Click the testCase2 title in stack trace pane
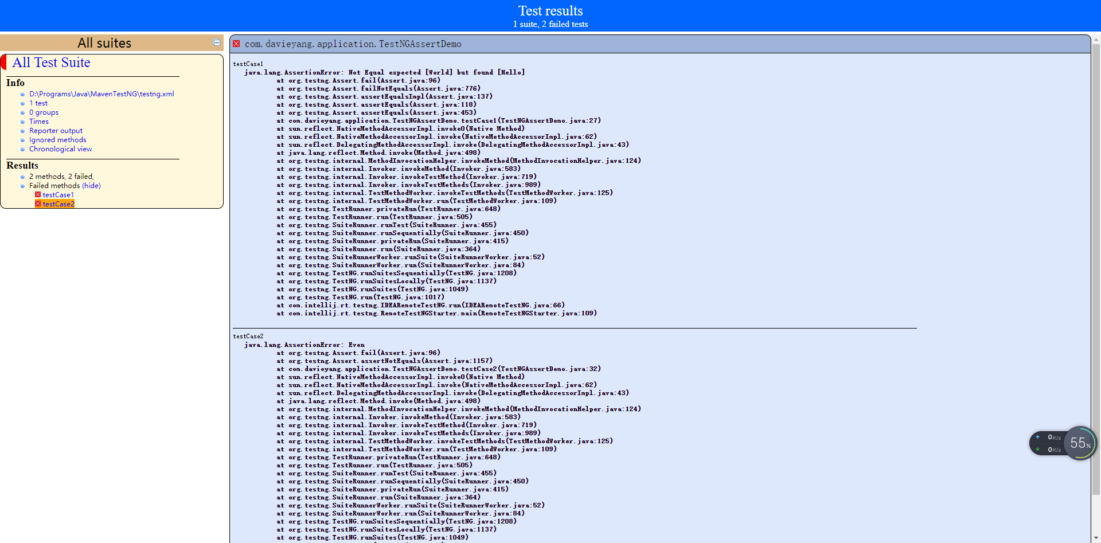This screenshot has height=543, width=1101. click(248, 337)
